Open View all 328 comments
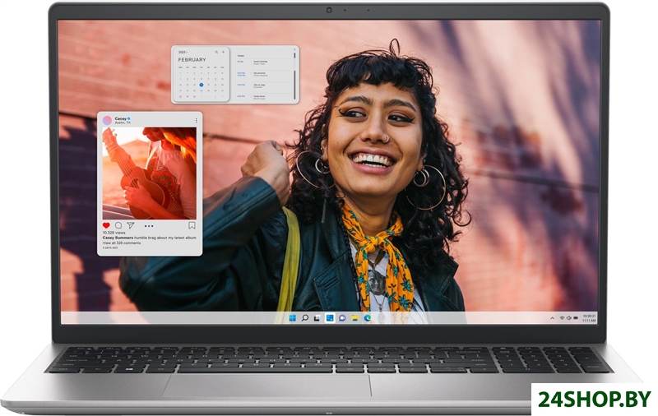 tap(122, 243)
